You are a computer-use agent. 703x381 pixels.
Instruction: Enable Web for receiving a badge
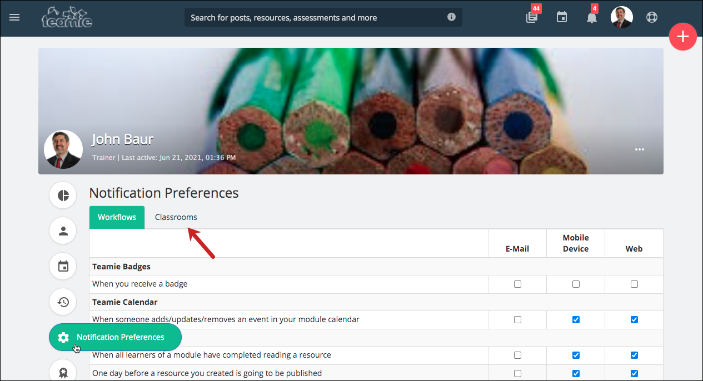tap(634, 284)
